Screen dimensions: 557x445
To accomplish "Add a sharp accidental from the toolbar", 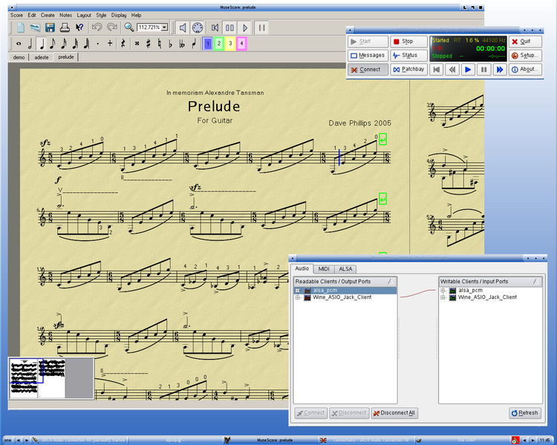I will click(149, 44).
